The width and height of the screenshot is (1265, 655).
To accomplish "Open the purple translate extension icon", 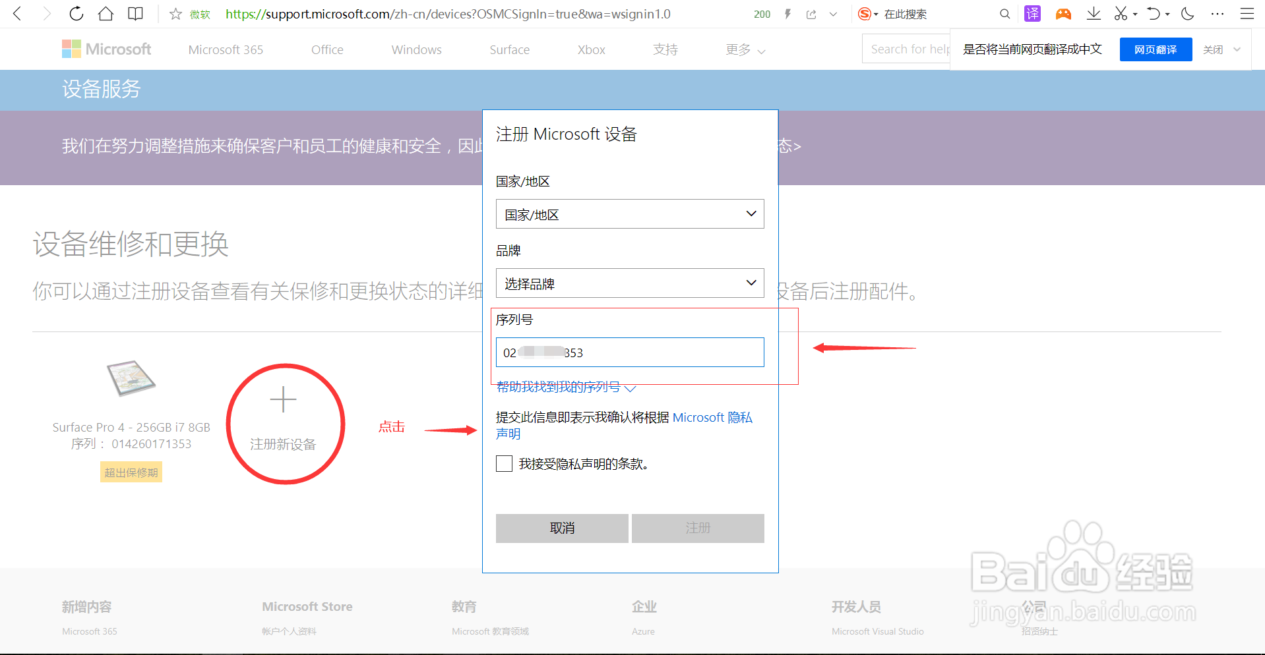I will [1033, 14].
